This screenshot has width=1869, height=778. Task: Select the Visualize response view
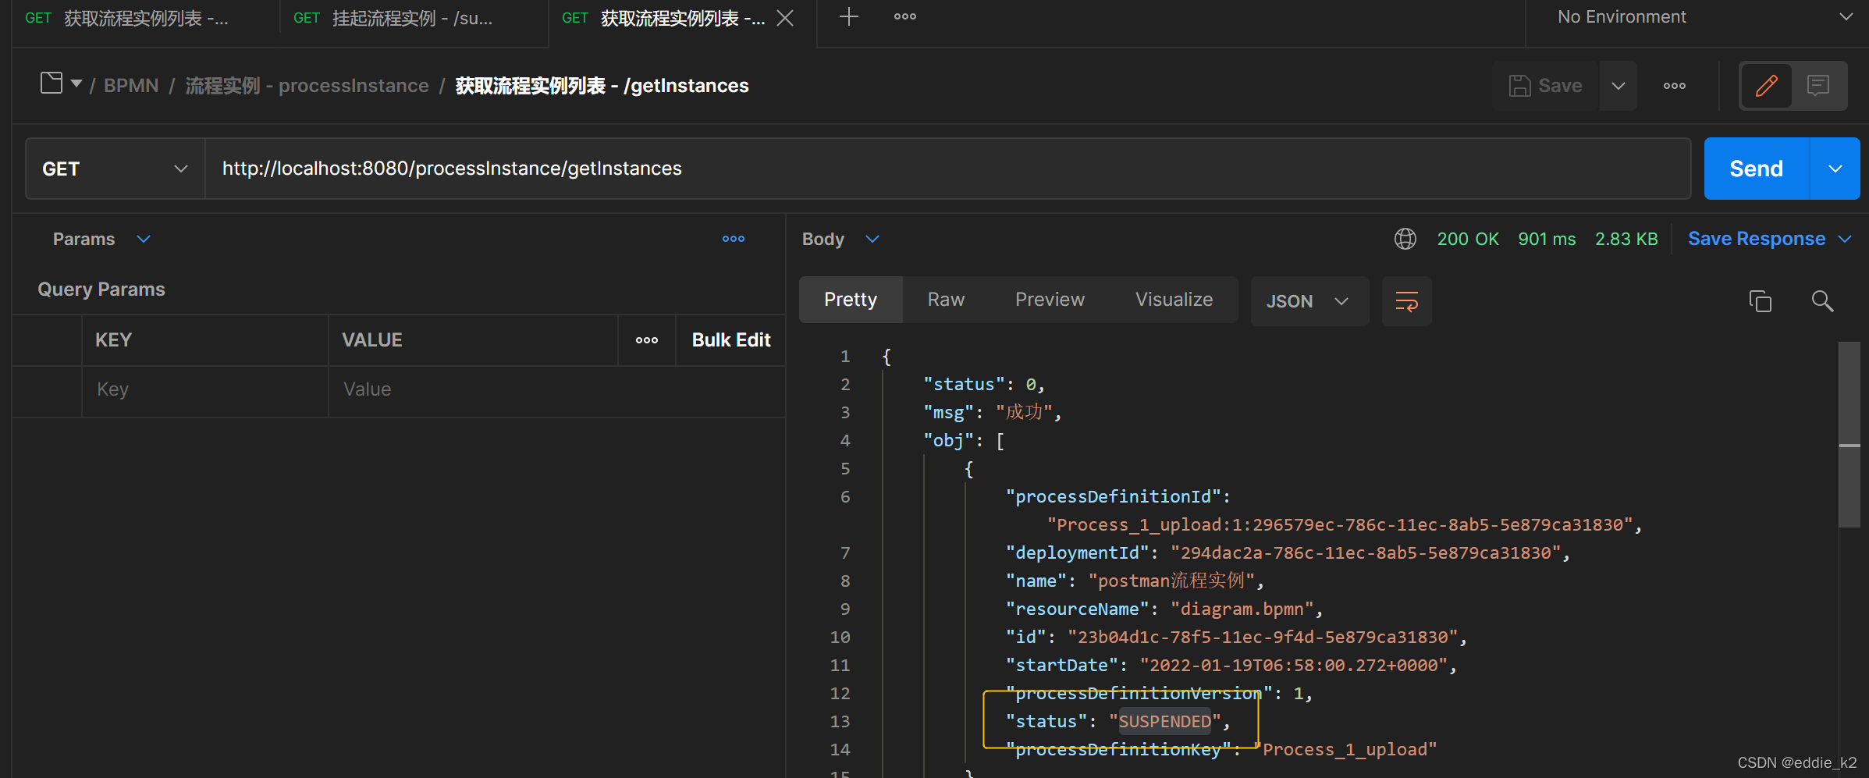coord(1174,300)
